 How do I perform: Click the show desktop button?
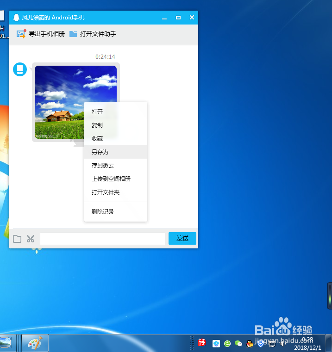329,343
